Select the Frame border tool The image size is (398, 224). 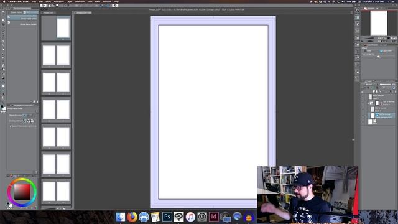[x=3, y=86]
